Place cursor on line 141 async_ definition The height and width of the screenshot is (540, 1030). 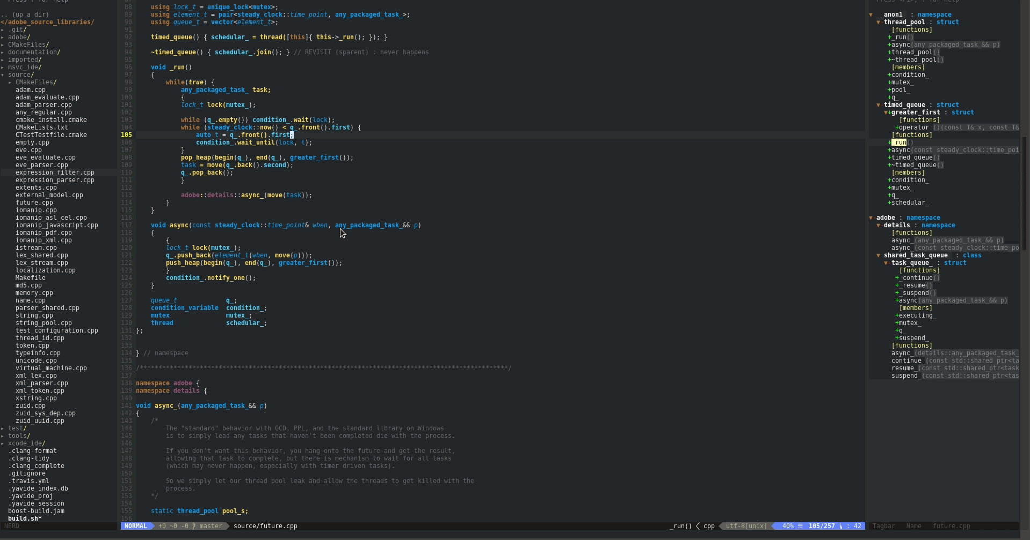(201, 406)
